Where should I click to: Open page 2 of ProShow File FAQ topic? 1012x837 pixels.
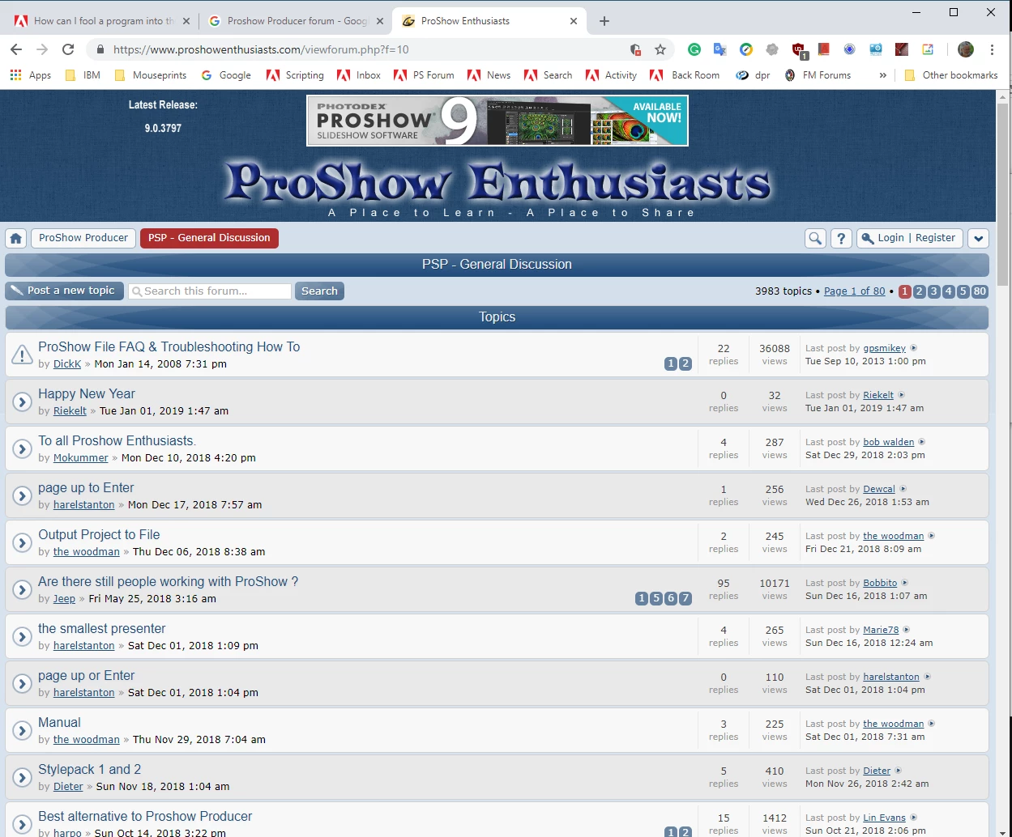(685, 364)
